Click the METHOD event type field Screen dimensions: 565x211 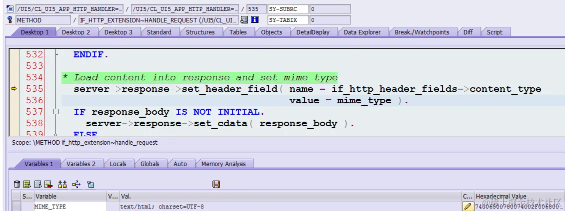42,20
